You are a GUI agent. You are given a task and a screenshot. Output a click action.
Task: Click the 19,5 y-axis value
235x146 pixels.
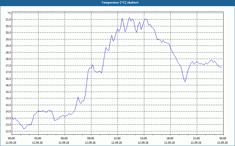pos(8,39)
